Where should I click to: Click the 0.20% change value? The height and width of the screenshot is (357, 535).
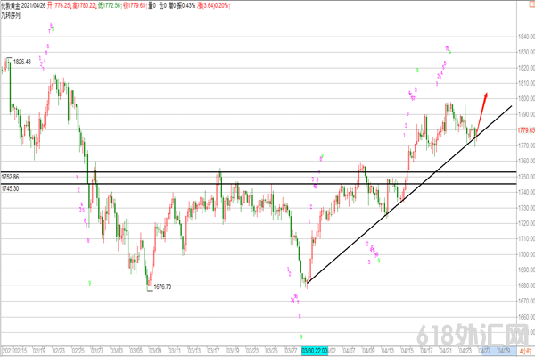tap(221, 6)
